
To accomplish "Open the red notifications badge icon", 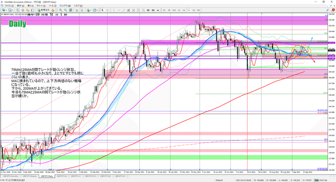I will pos(333,10).
